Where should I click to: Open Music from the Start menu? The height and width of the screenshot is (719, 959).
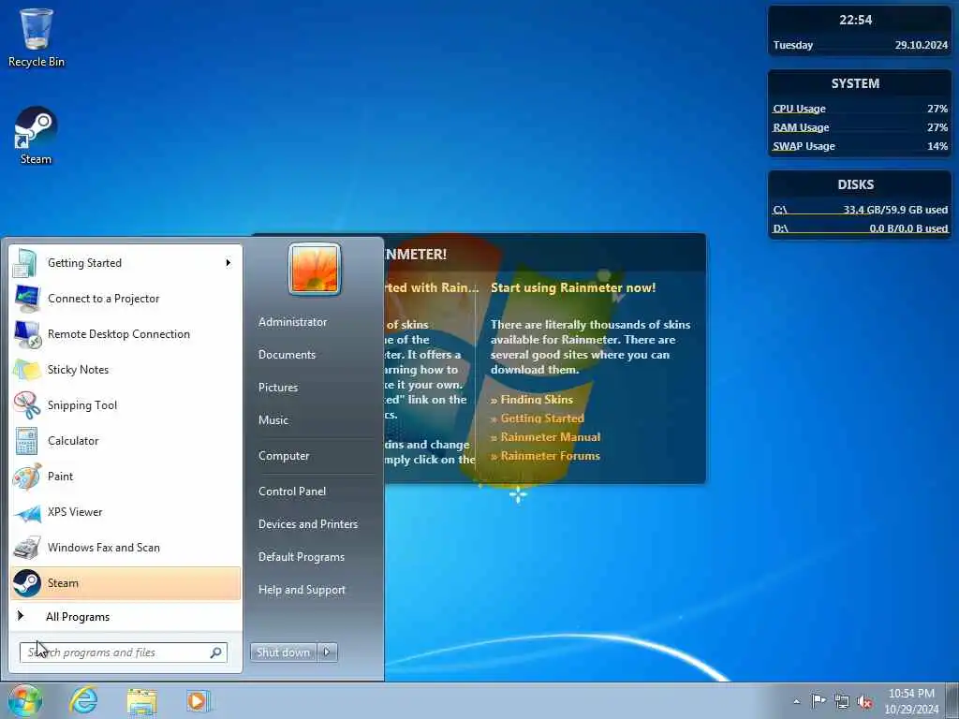point(273,420)
